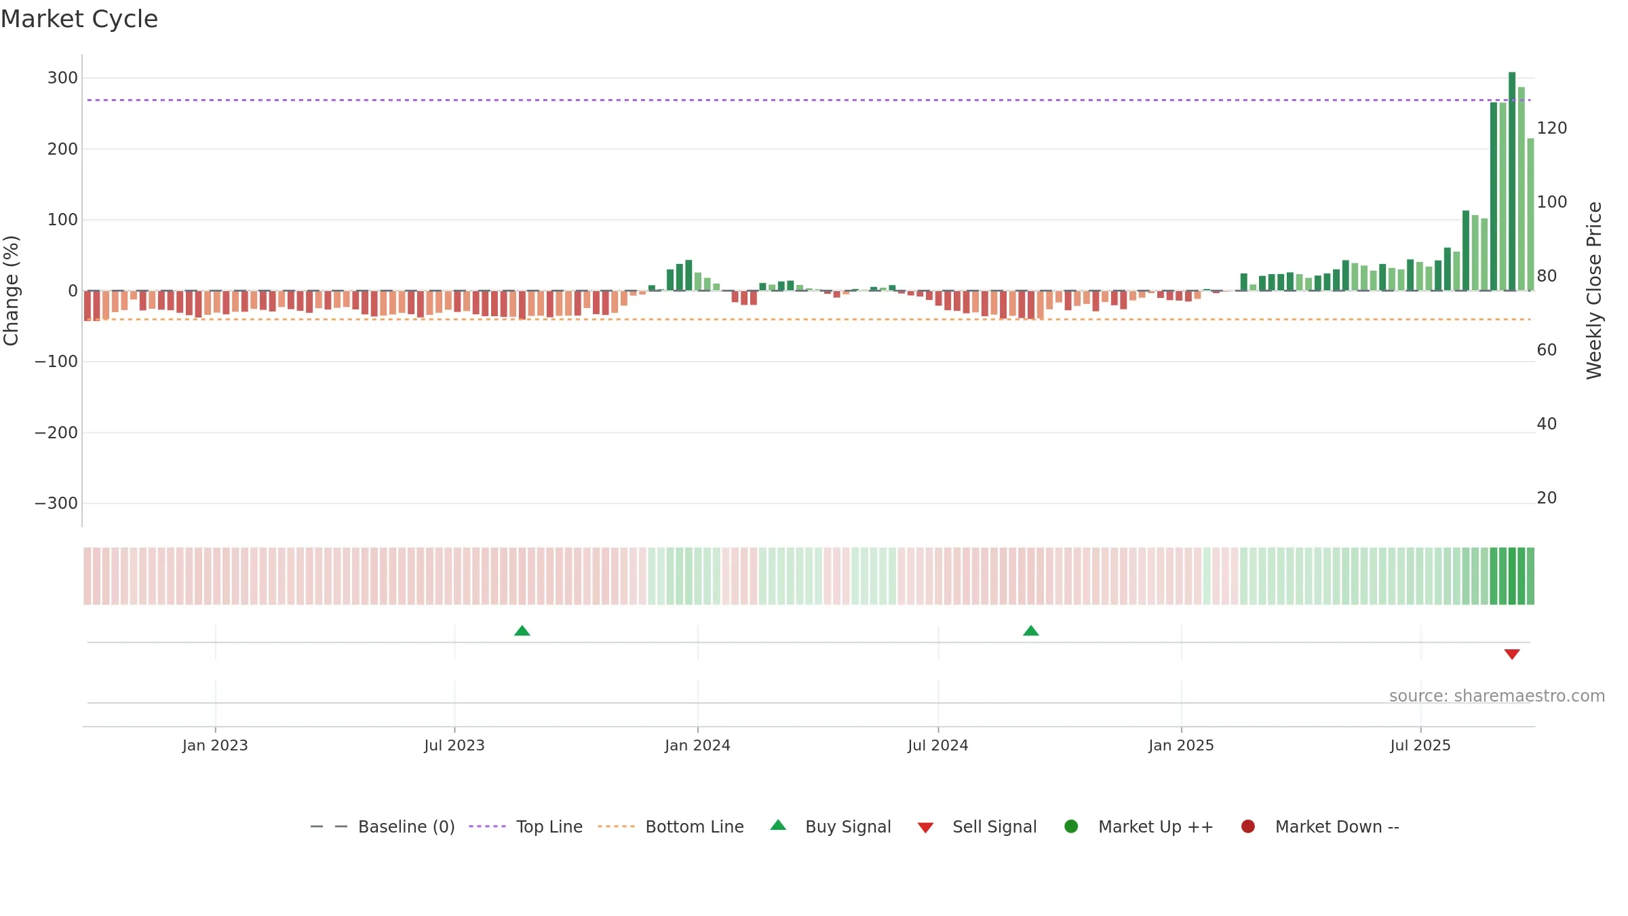Toggle the Market Down -- legend label
The height and width of the screenshot is (916, 1628).
point(1337,827)
